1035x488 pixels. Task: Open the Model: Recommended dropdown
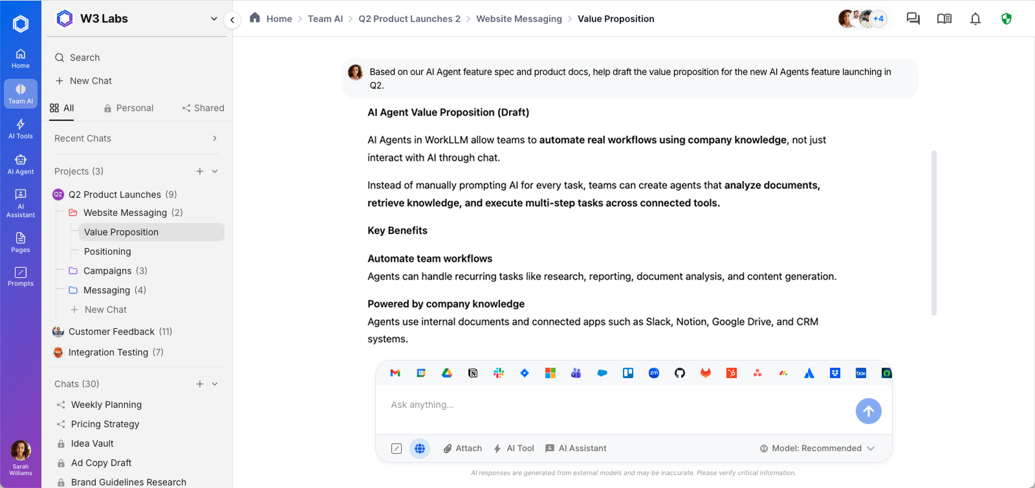[x=818, y=449]
